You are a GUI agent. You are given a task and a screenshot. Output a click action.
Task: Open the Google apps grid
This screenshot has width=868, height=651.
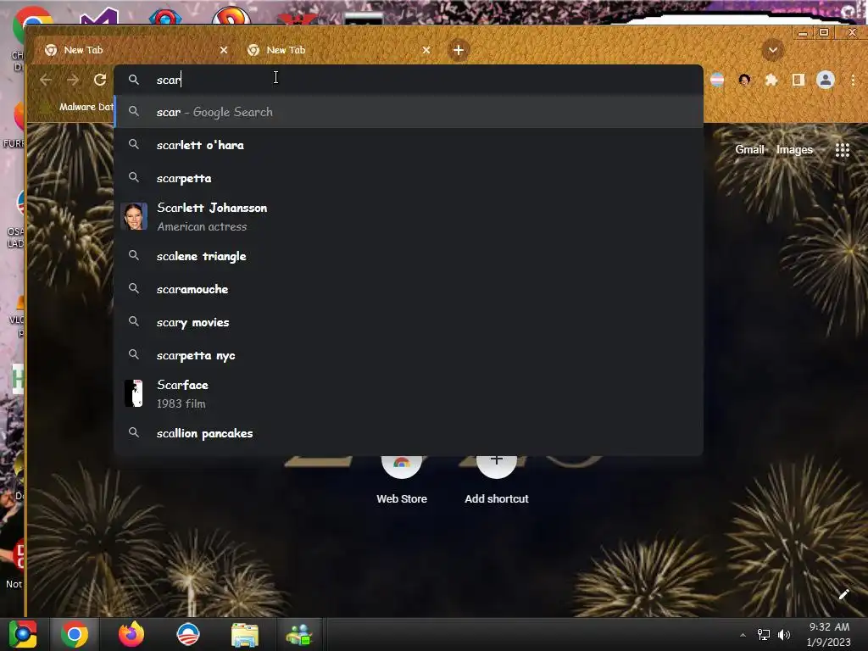pos(842,150)
